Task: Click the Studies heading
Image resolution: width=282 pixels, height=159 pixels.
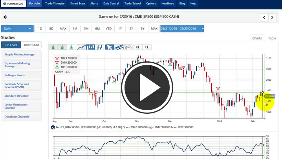Action: [x=8, y=37]
